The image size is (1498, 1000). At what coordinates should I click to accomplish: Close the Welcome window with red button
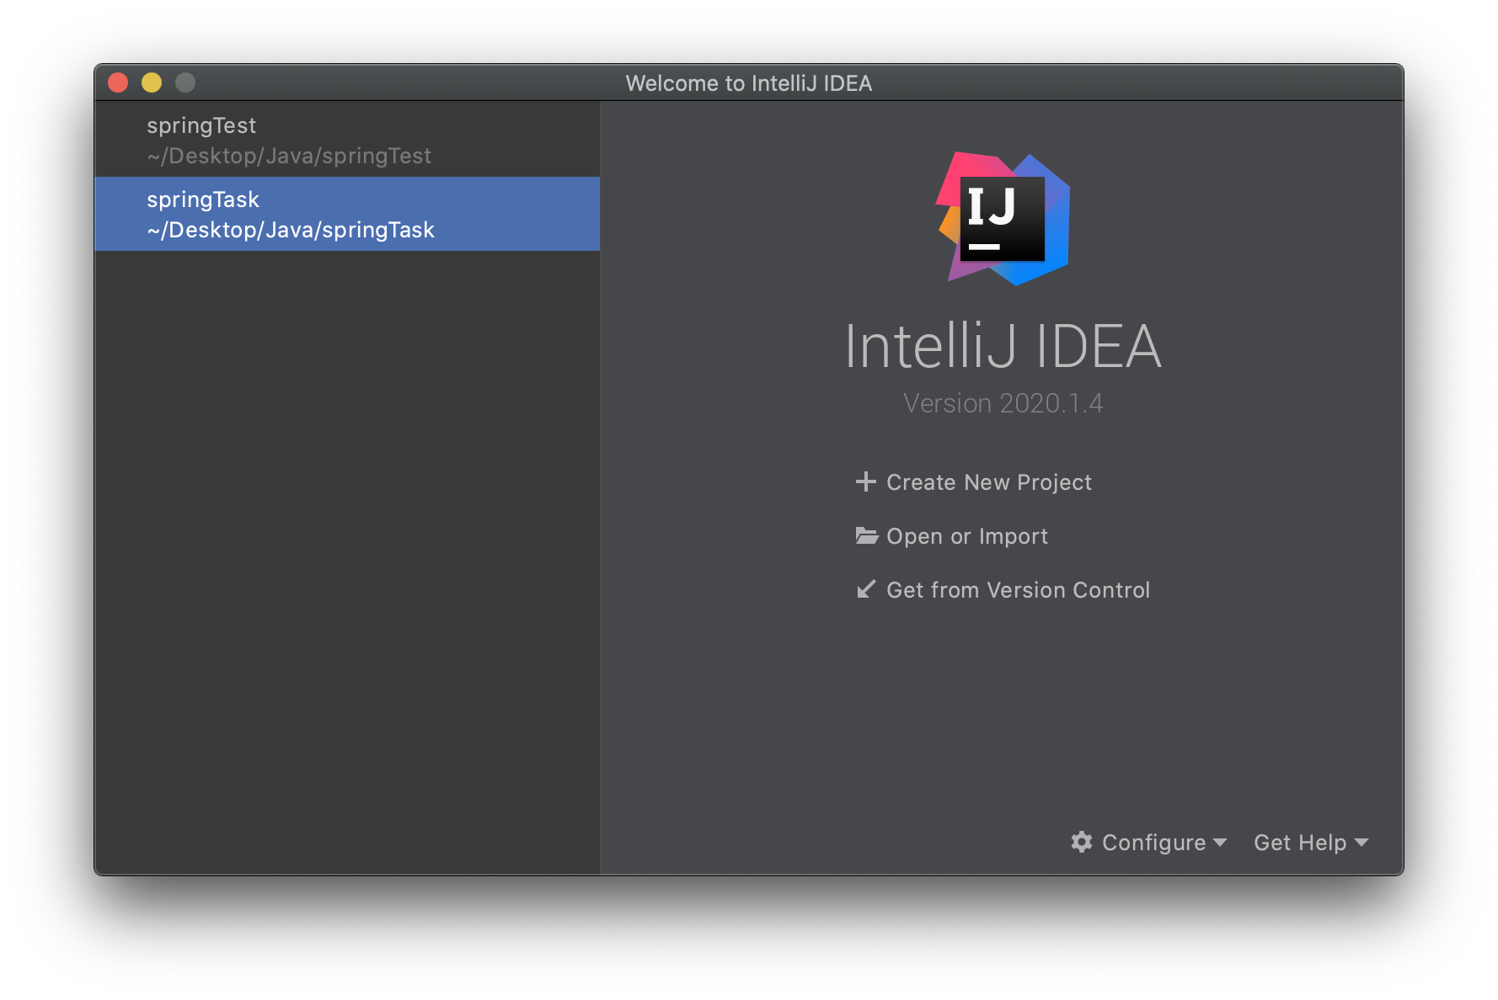pyautogui.click(x=118, y=82)
